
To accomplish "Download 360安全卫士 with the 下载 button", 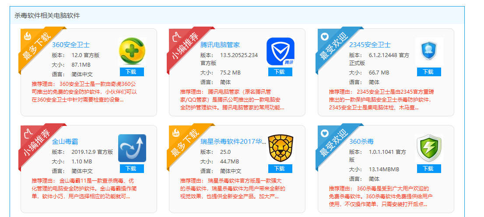I will click(132, 71).
